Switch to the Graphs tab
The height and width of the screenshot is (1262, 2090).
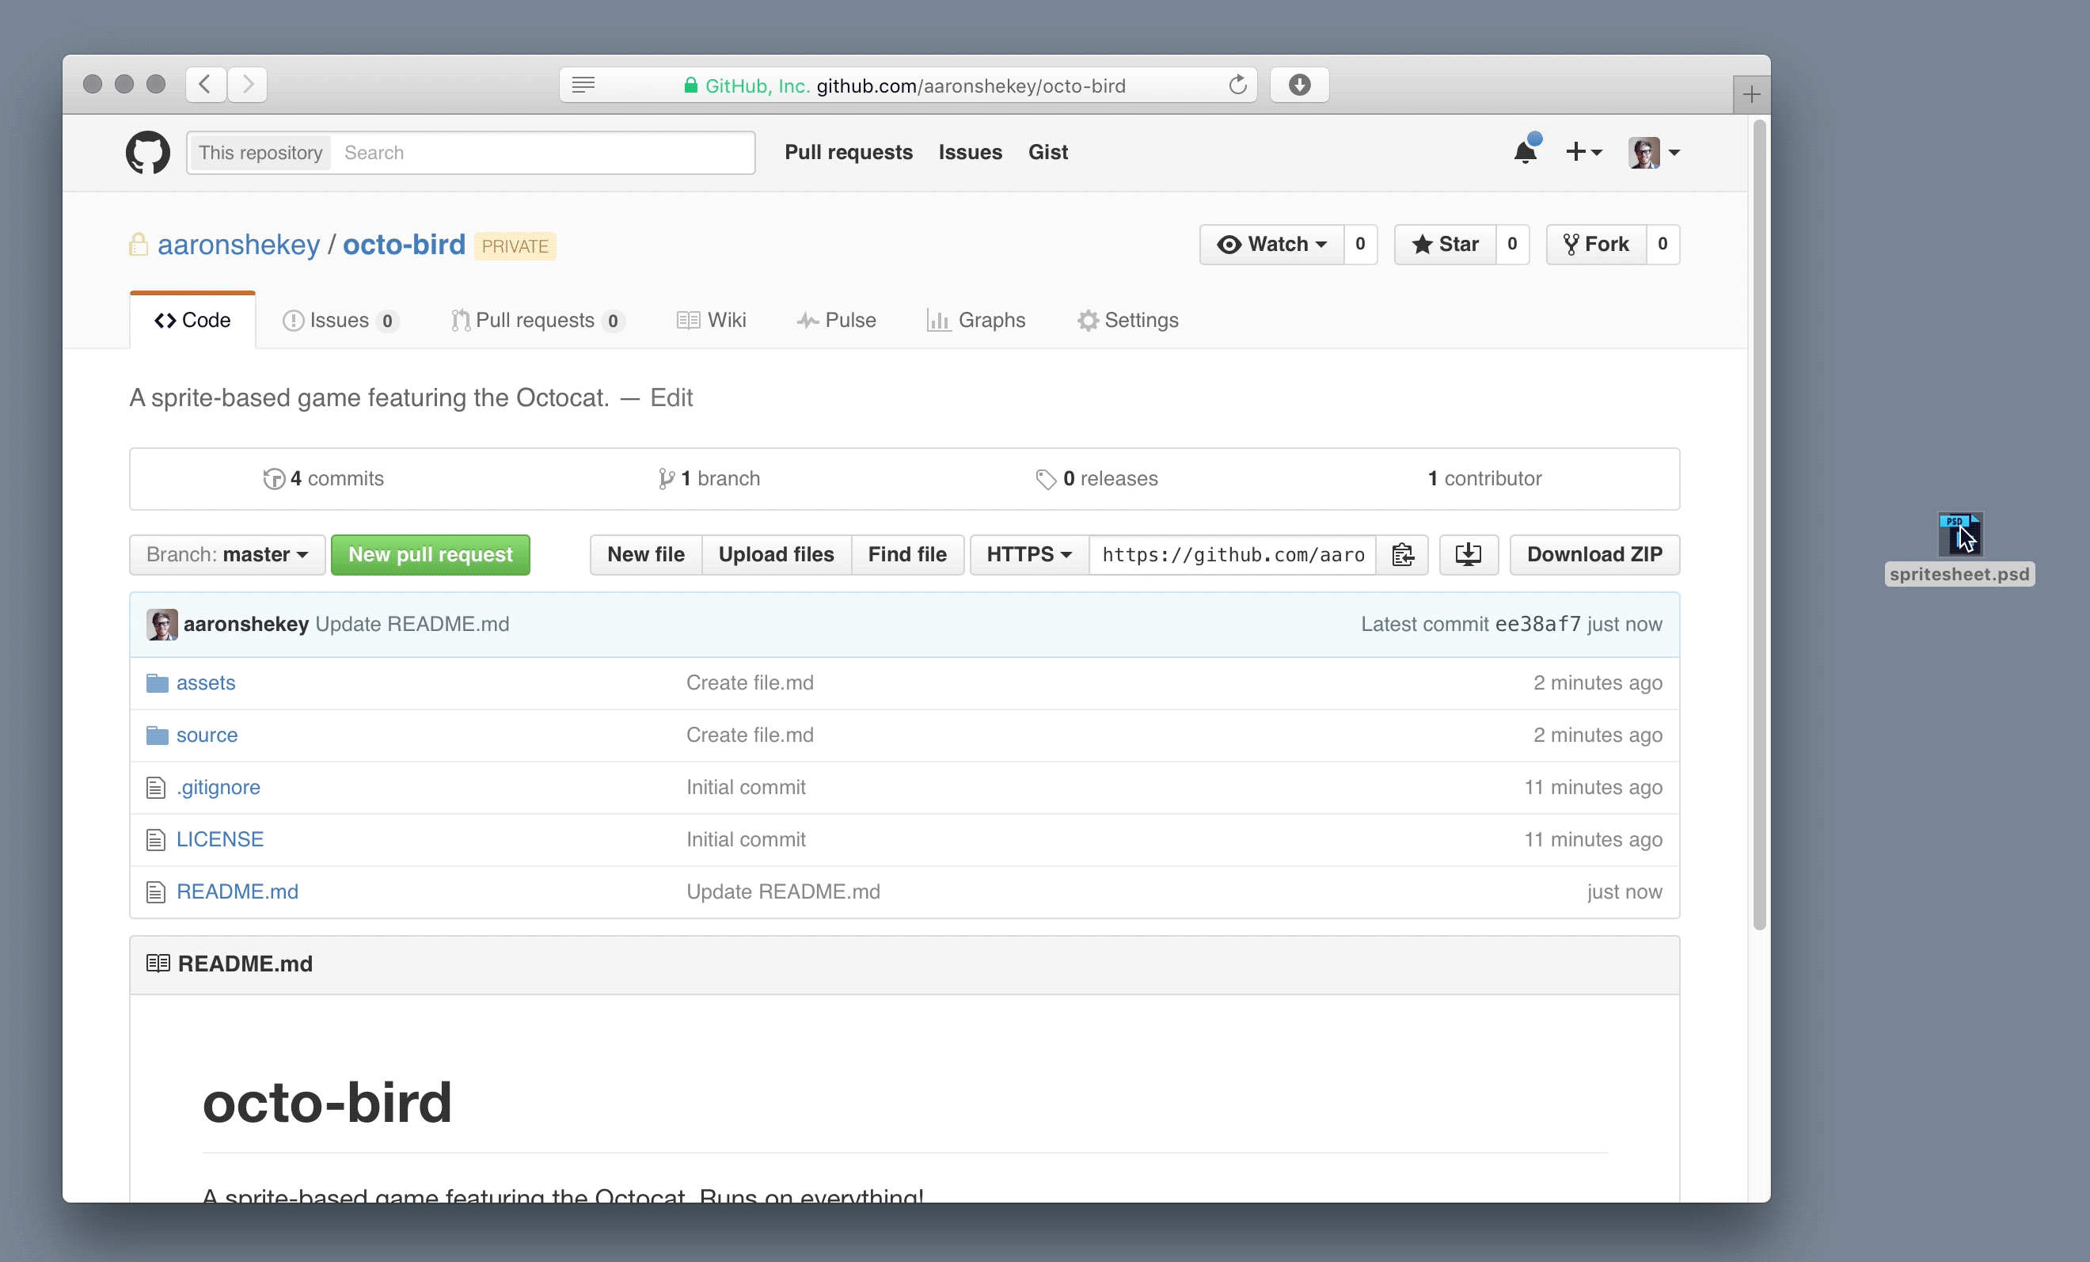(976, 320)
